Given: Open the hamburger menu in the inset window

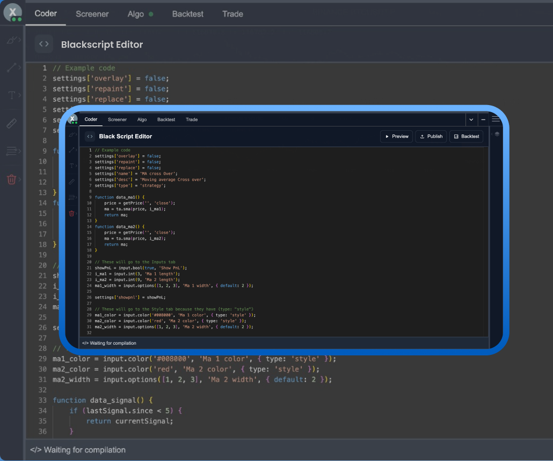Looking at the screenshot, I should point(496,119).
